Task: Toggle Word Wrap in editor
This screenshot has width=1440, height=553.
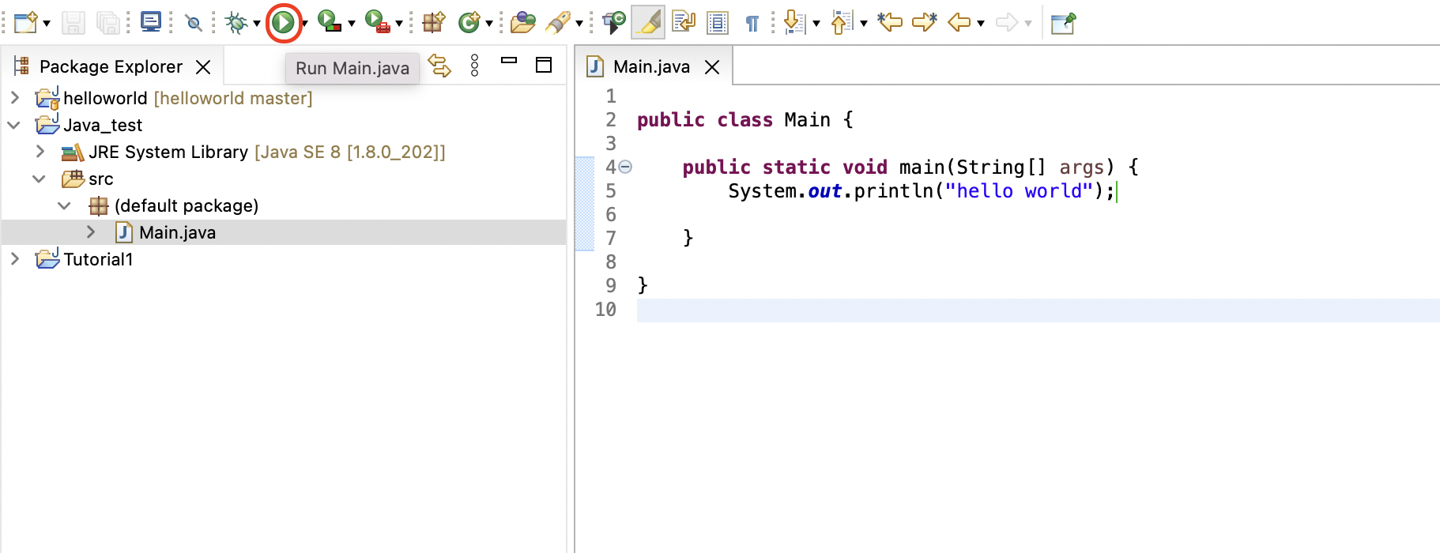Action: pos(683,22)
